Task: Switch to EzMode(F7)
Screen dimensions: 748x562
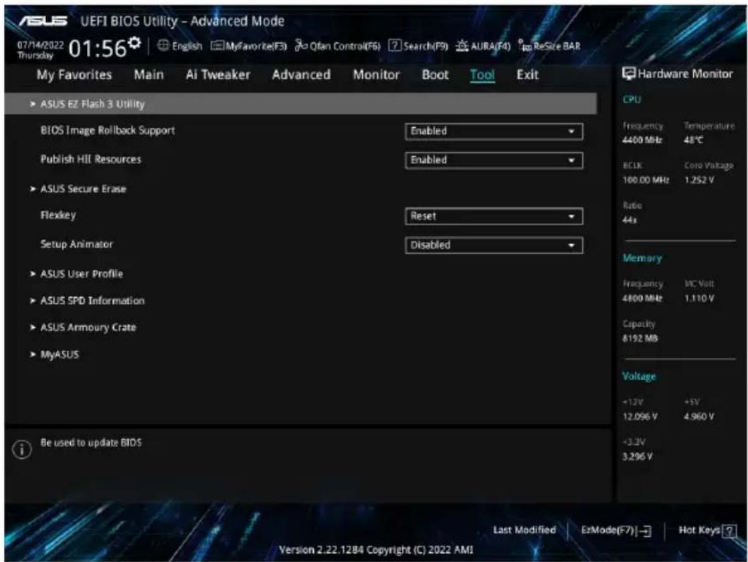Action: [x=616, y=531]
